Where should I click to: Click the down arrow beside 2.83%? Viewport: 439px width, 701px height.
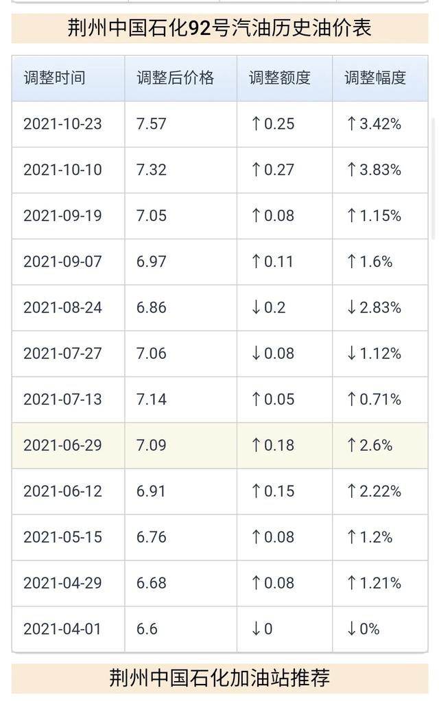tap(351, 307)
